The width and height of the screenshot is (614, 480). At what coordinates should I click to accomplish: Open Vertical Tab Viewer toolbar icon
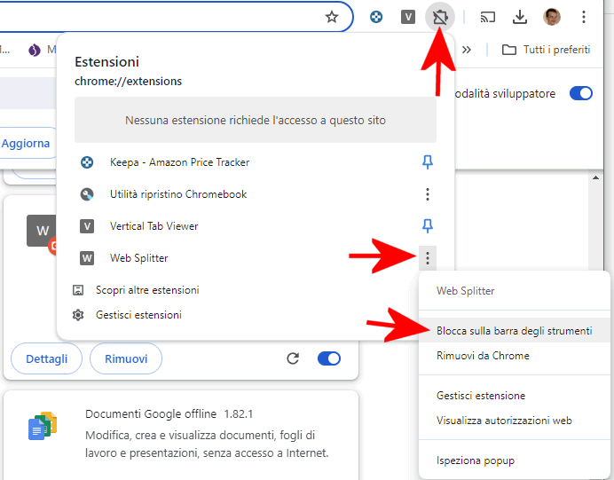(x=408, y=17)
